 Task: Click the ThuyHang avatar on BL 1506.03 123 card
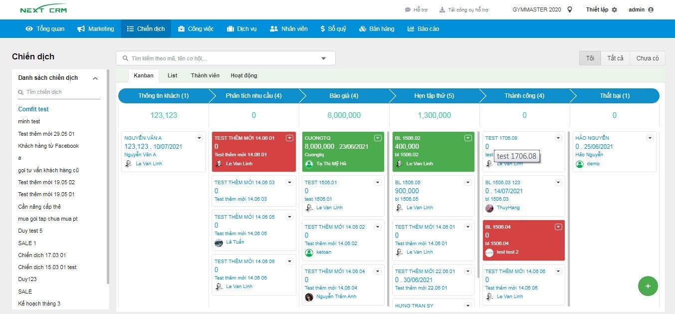tap(489, 208)
